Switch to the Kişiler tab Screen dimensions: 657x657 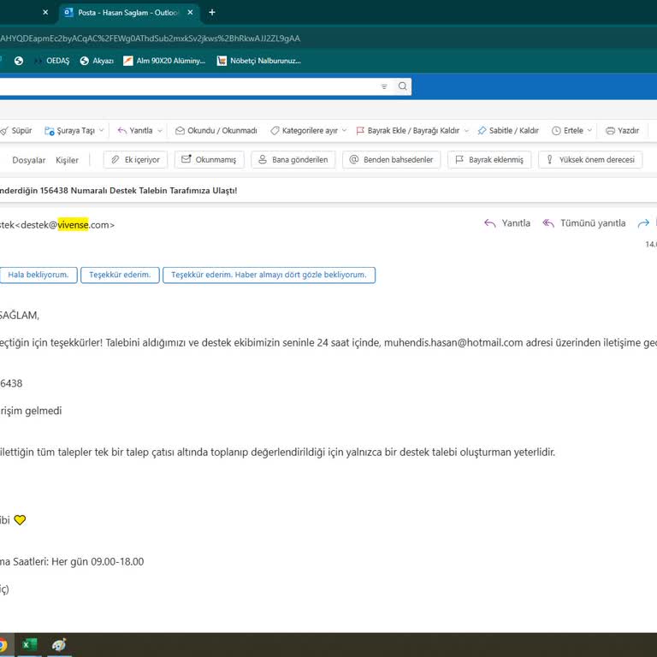pyautogui.click(x=67, y=160)
